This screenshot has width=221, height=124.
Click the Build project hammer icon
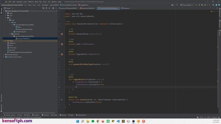click(x=177, y=5)
